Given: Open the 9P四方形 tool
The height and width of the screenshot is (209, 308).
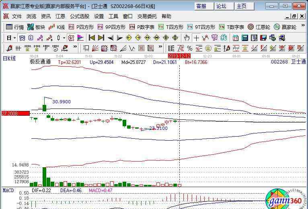Looking at the screenshot, I should pos(111,27).
